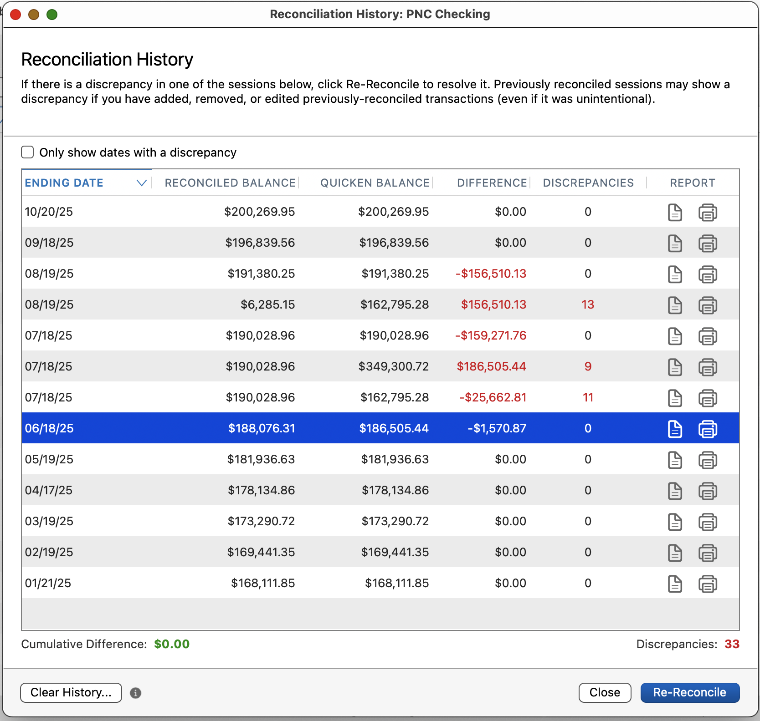Click the -$25,662.81 difference value

(x=493, y=397)
